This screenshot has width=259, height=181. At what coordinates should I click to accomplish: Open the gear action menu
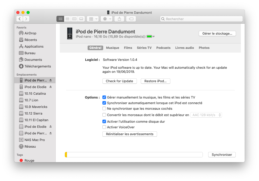[107, 19]
